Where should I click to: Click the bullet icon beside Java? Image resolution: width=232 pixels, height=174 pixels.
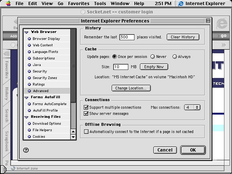pyautogui.click(x=29, y=65)
